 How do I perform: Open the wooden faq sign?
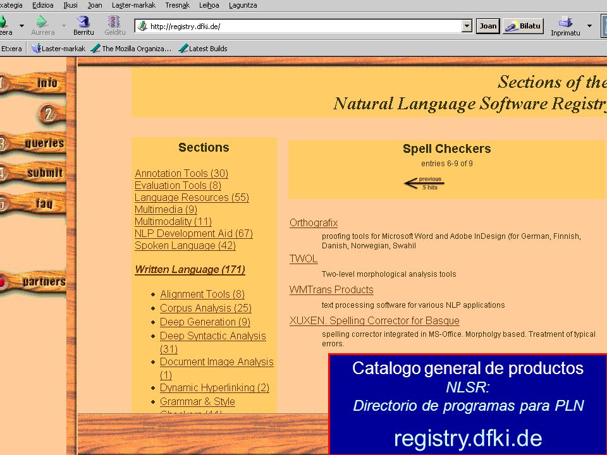point(33,203)
